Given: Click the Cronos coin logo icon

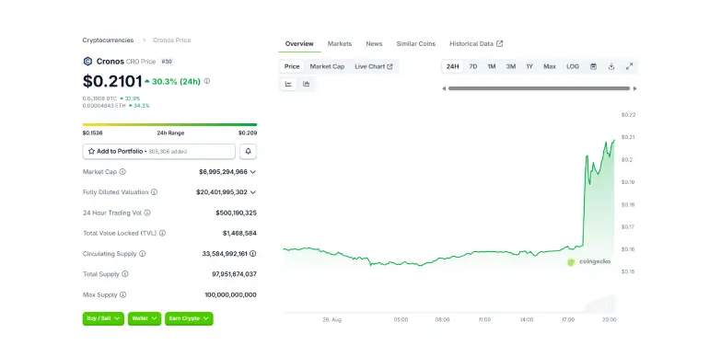Looking at the screenshot, I should (87, 61).
